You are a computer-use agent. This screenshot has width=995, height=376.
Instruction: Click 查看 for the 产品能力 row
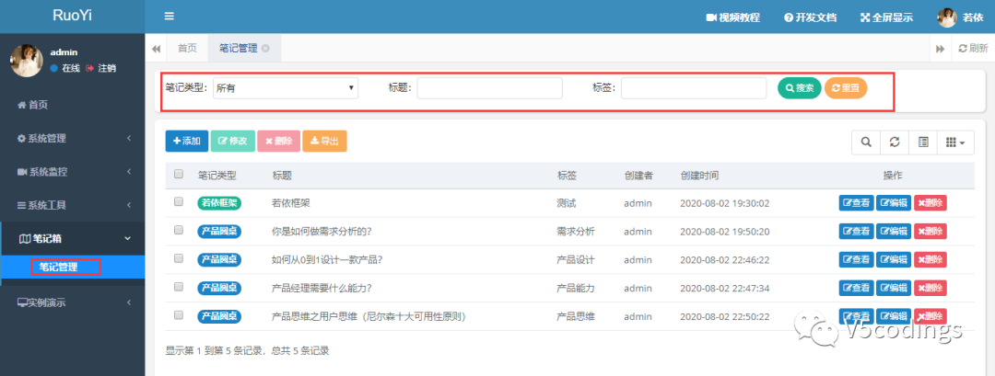pos(856,288)
